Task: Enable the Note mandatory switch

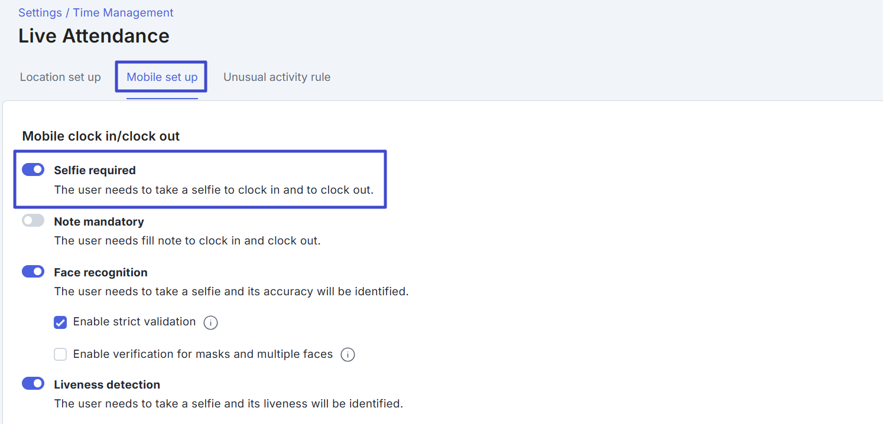Action: click(33, 221)
